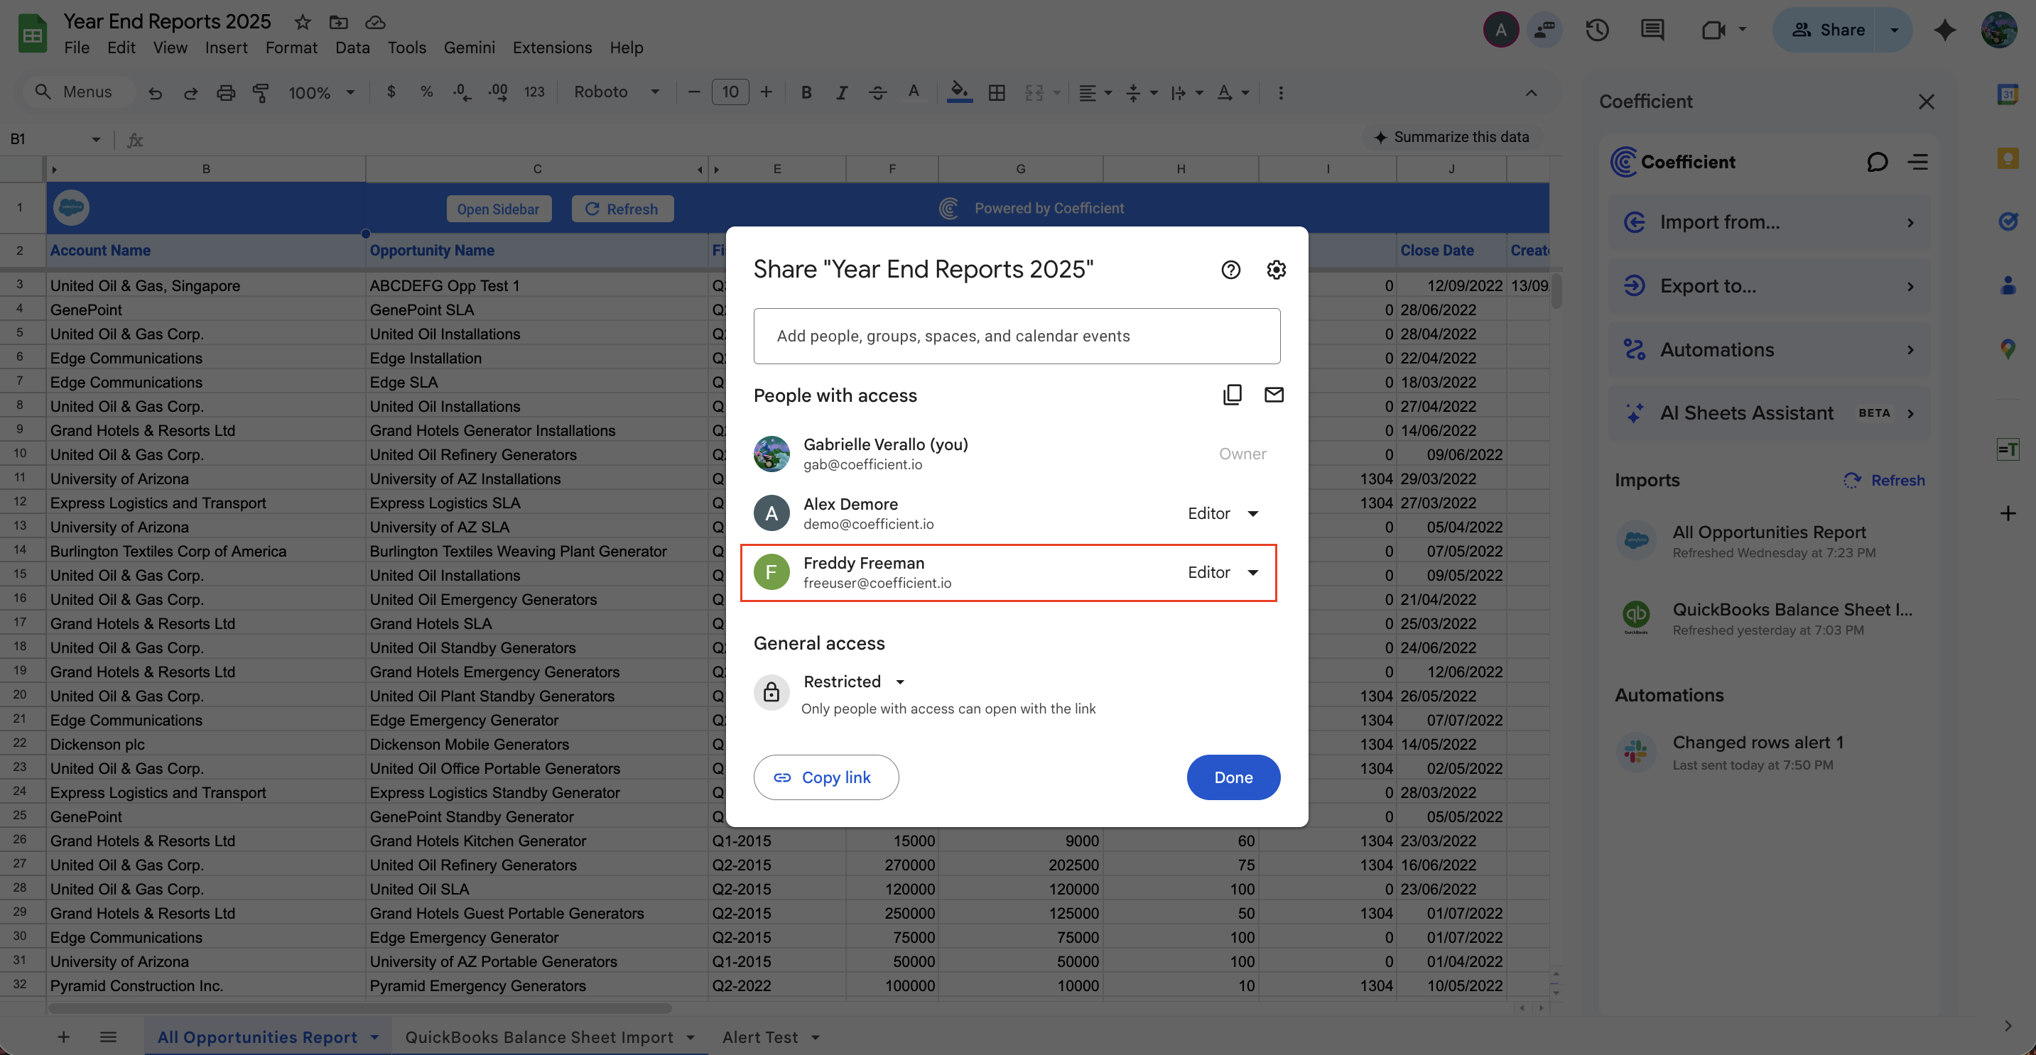
Task: Click Coefficient chat bubble icon
Action: click(1877, 162)
